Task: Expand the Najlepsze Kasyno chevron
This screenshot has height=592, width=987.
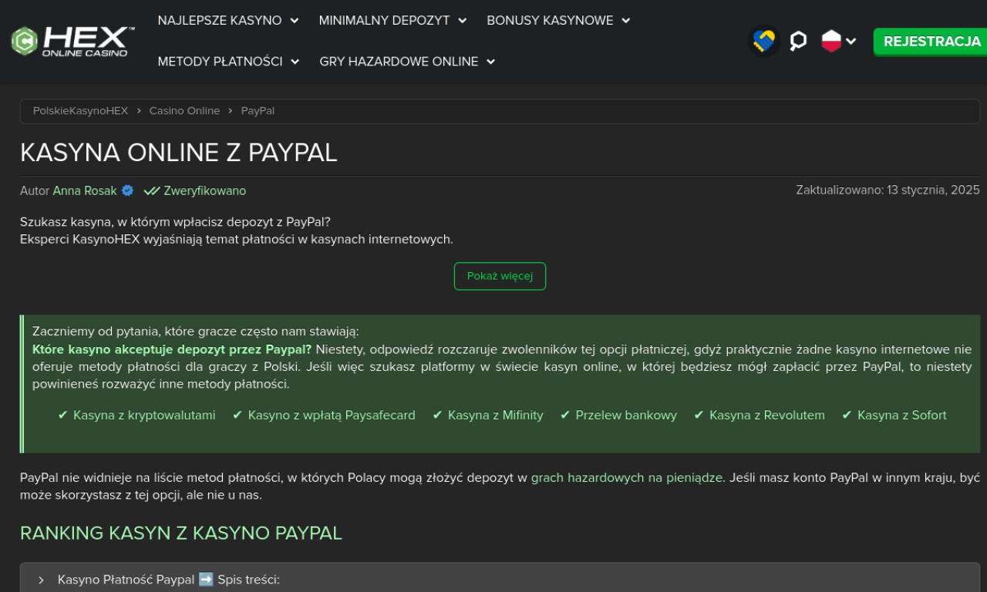Action: point(295,21)
